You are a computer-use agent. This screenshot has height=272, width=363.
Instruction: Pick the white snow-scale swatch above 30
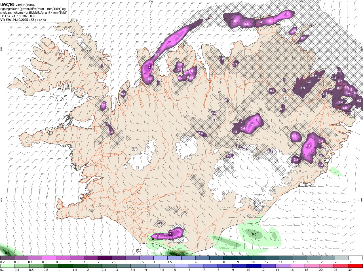pos(356,258)
